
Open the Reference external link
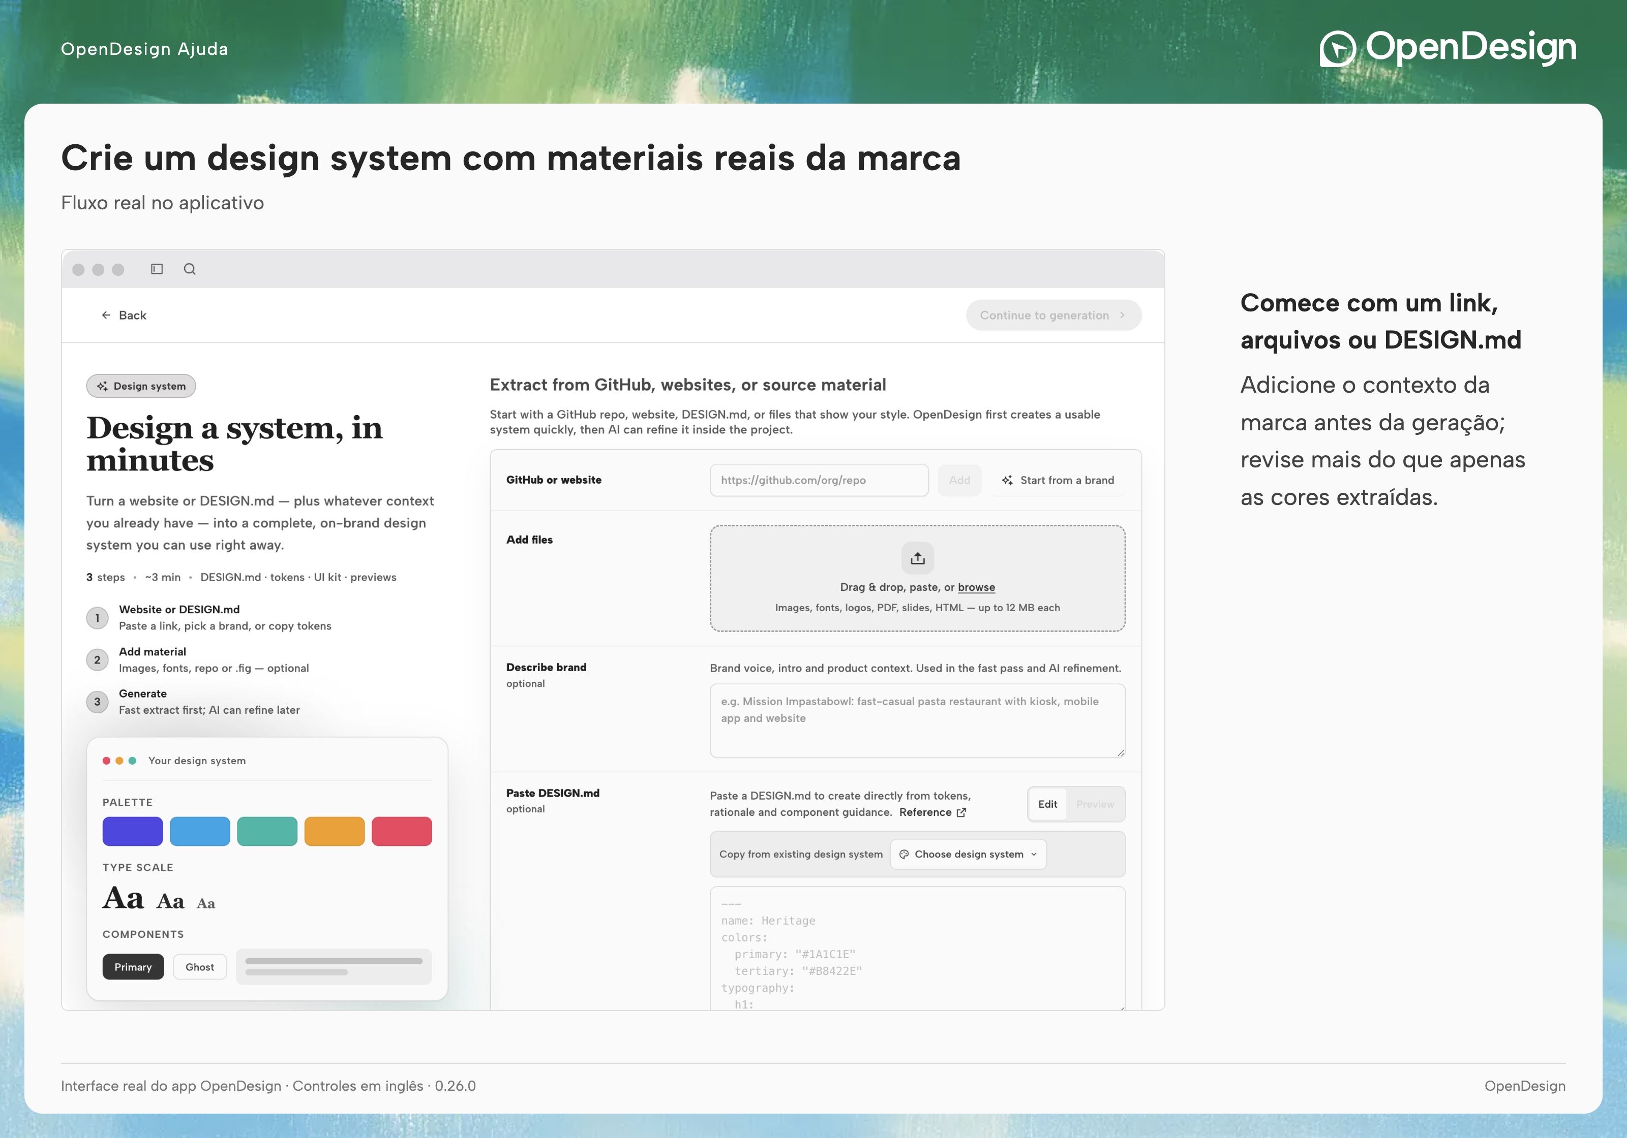click(x=932, y=812)
